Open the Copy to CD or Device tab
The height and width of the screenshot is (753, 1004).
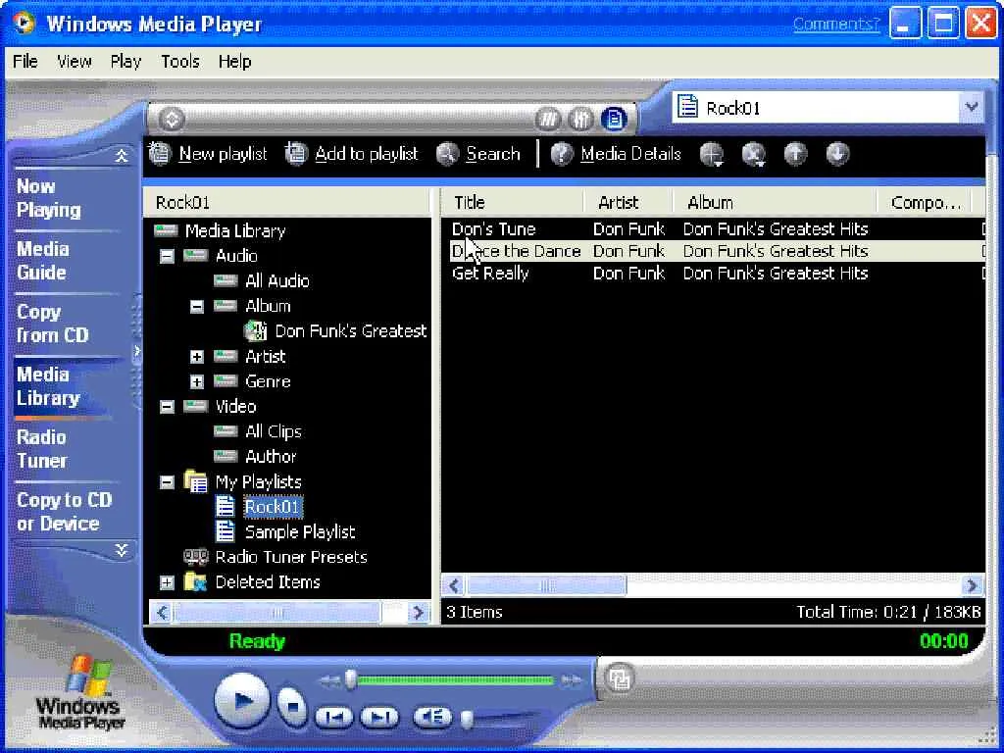[x=64, y=512]
